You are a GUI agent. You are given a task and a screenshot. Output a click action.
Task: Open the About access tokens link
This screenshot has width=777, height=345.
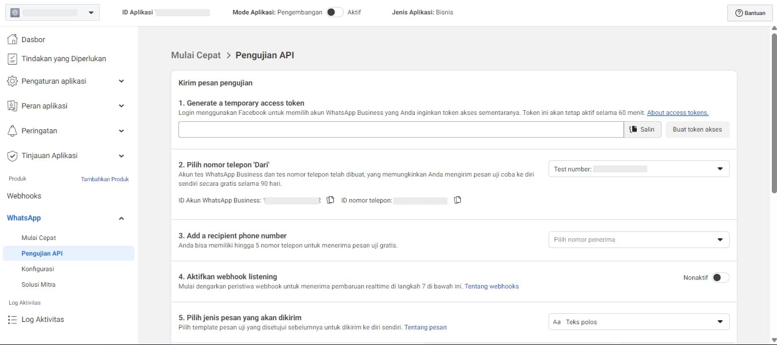coord(678,113)
